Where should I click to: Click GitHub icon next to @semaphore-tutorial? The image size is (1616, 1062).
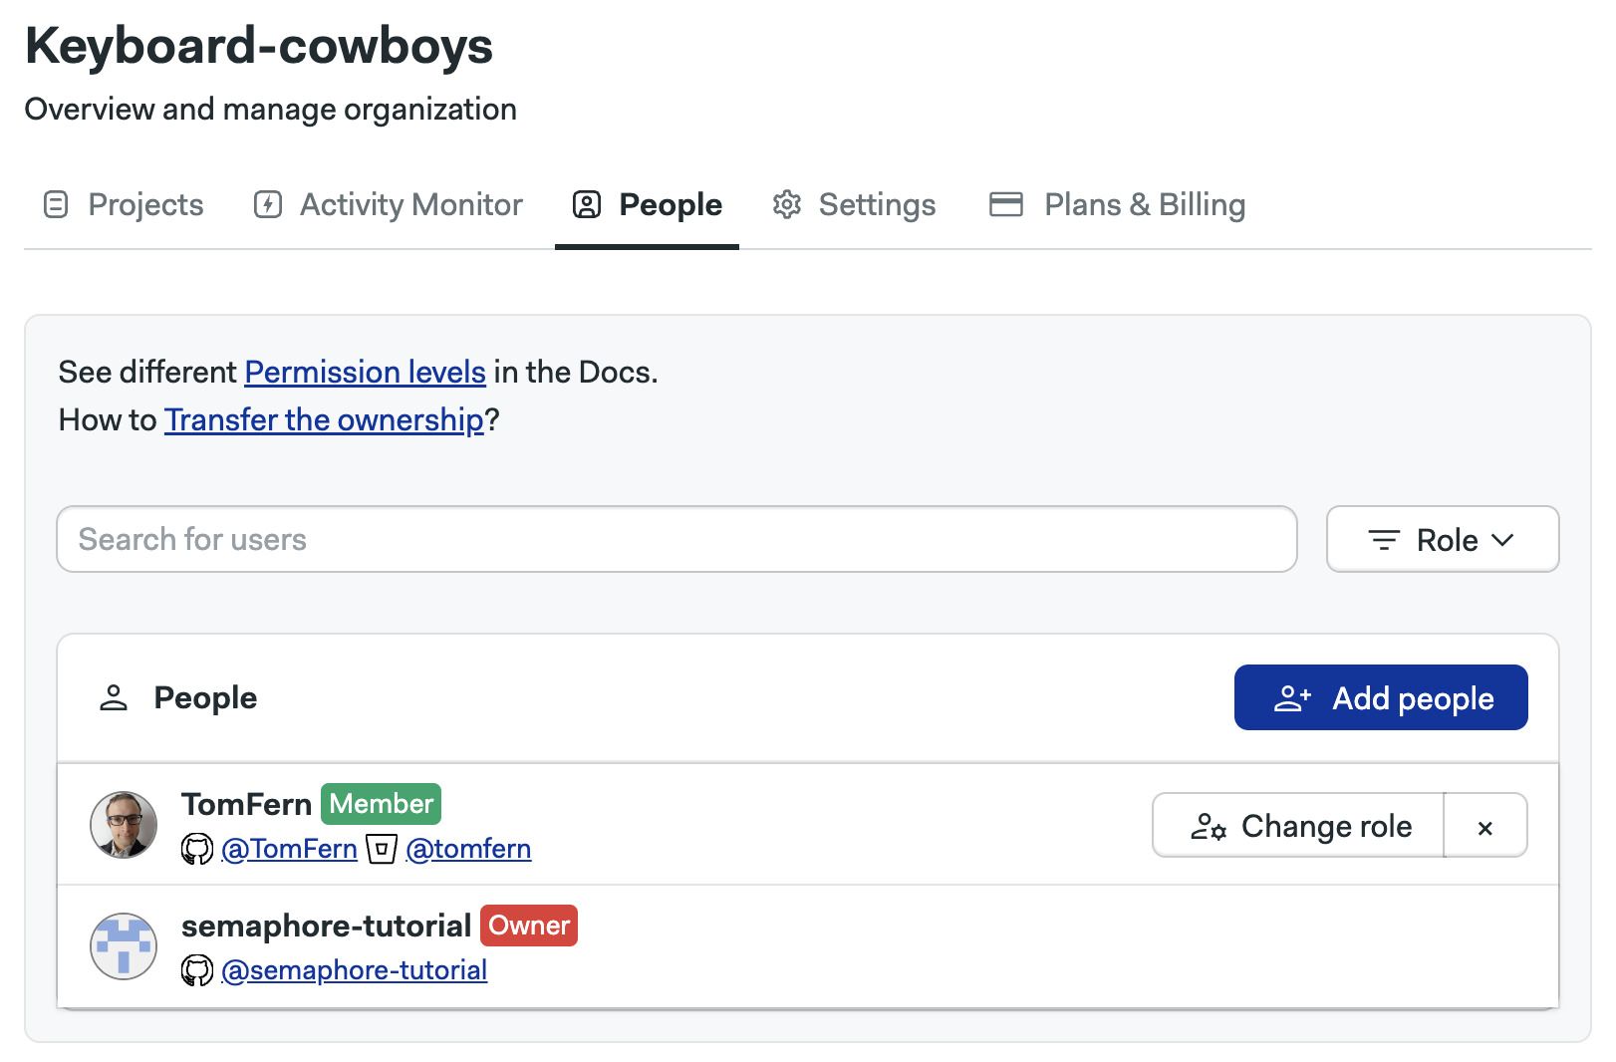pyautogui.click(x=197, y=970)
